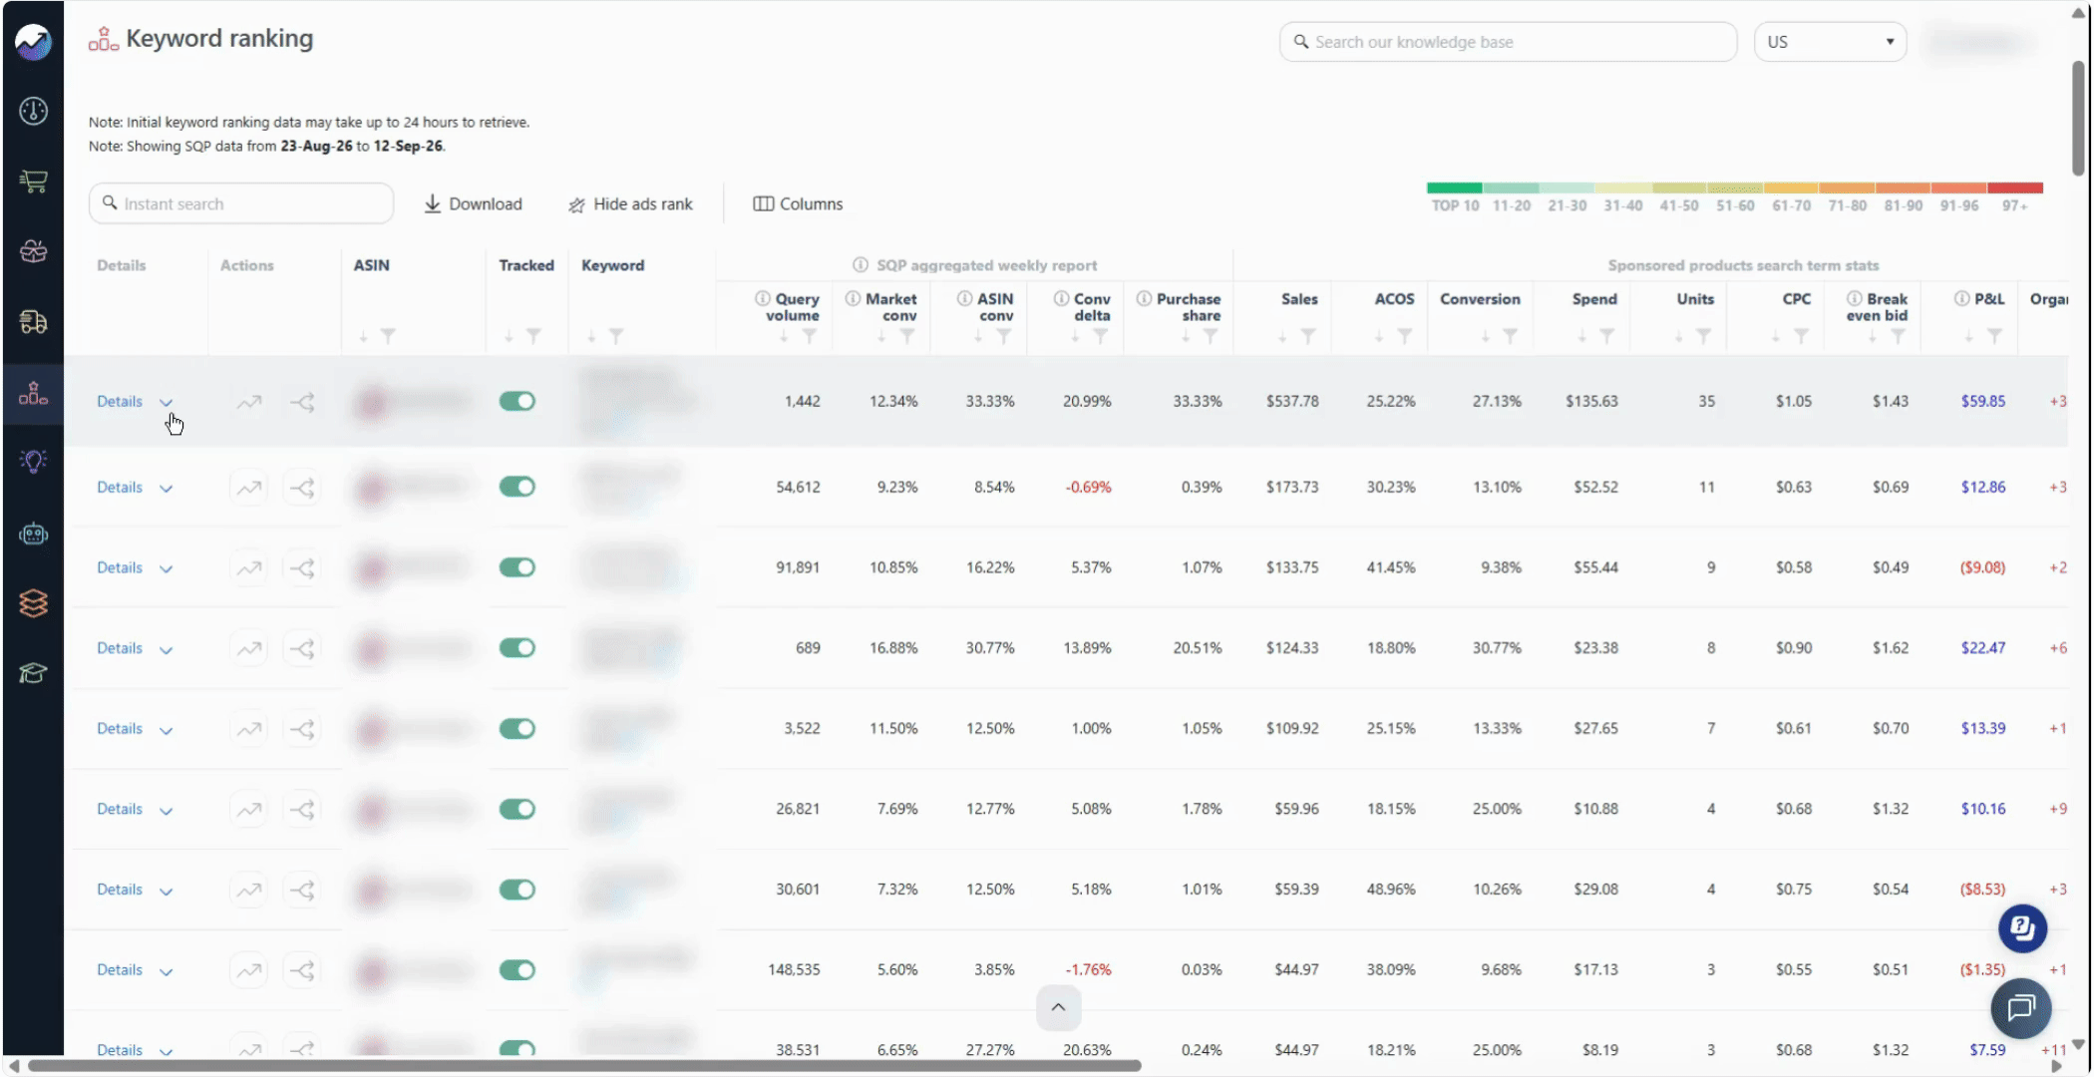2094x1077 pixels.
Task: Click the Download button
Action: pos(474,203)
